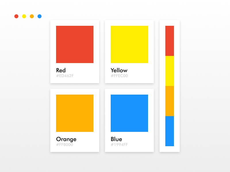Click the orange segment of the vertical strip
Viewport: 230px width, 172px height.
click(x=170, y=101)
